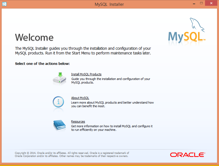Open the Install MySQL Products link
The height and width of the screenshot is (166, 219).
(x=86, y=74)
